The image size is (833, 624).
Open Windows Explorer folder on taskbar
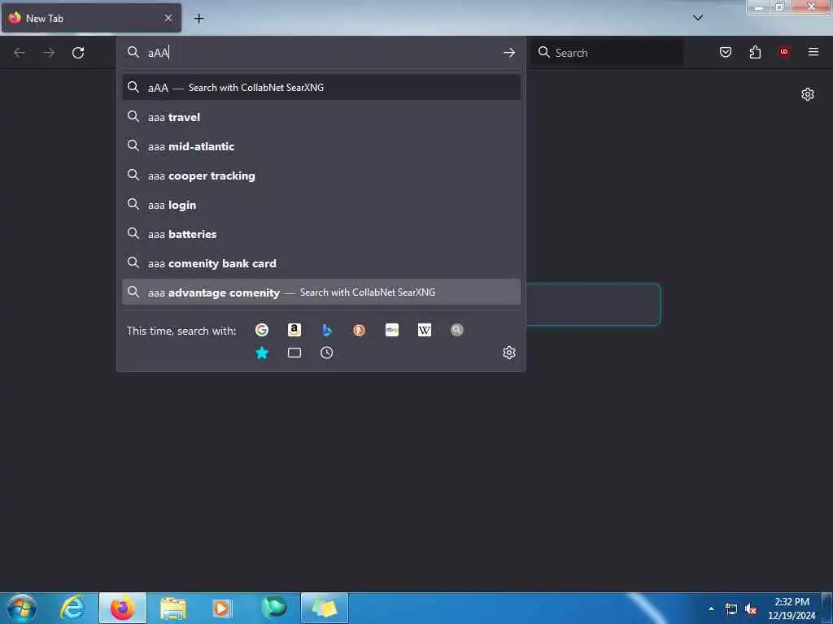point(173,608)
